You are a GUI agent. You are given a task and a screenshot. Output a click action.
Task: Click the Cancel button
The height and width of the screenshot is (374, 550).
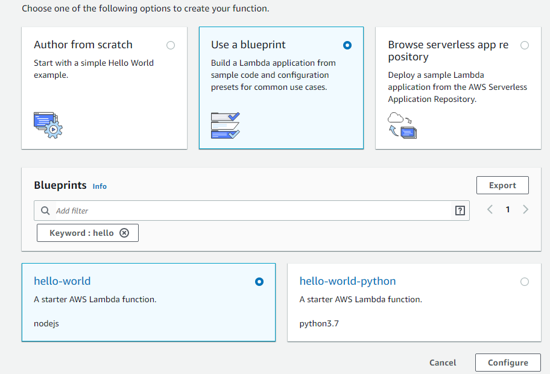tap(443, 363)
